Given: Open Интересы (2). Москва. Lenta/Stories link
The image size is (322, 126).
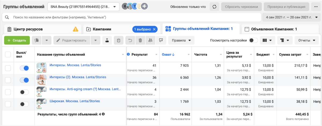Looking at the screenshot, I should (x=78, y=77).
